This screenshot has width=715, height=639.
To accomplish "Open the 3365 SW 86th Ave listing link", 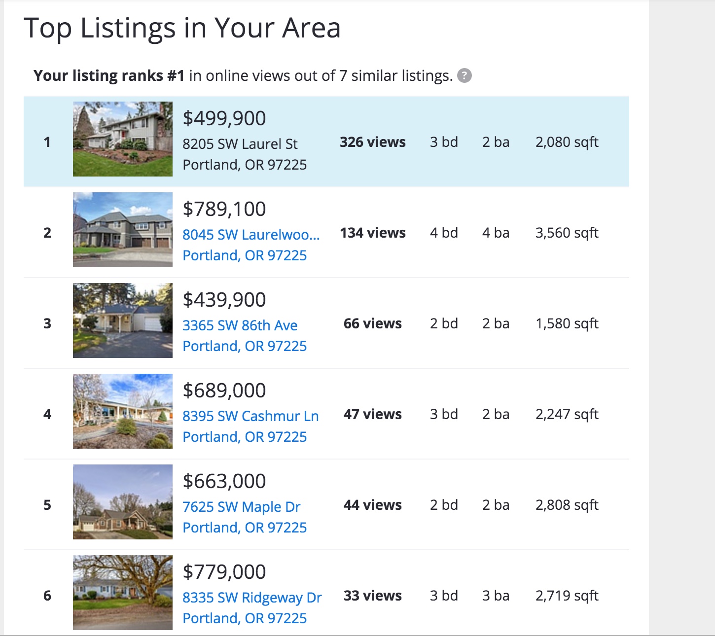I will pos(240,325).
